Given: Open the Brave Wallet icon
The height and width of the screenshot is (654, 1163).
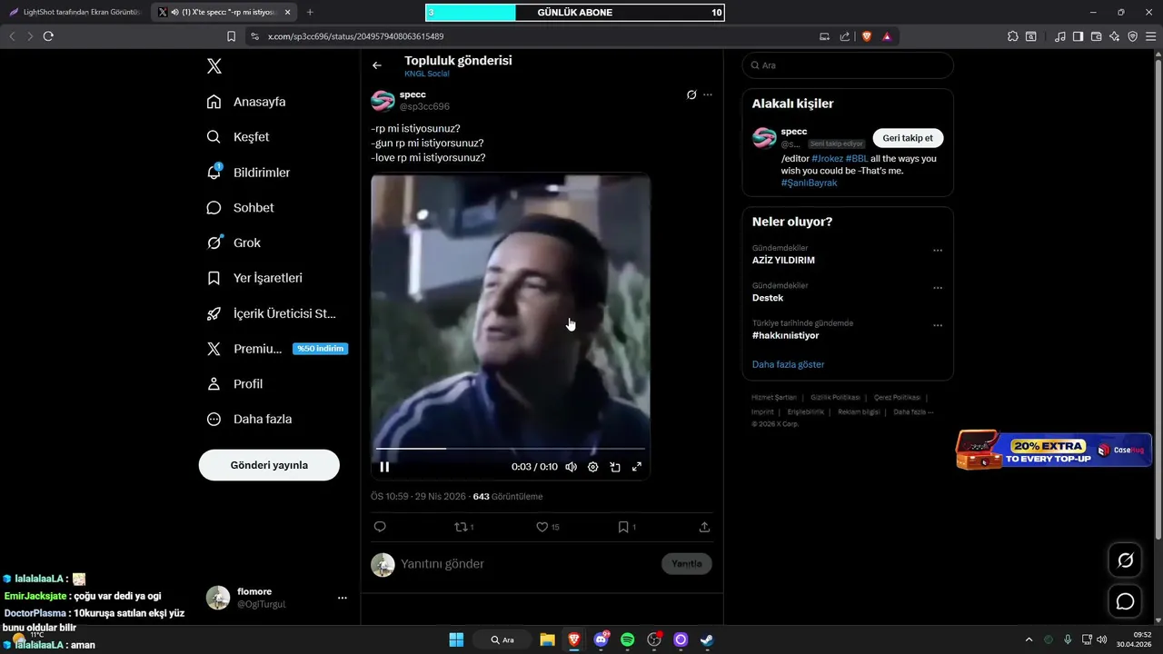Looking at the screenshot, I should [x=1096, y=36].
